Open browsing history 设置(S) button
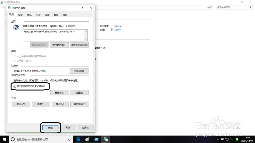The image size is (255, 143). [x=79, y=93]
